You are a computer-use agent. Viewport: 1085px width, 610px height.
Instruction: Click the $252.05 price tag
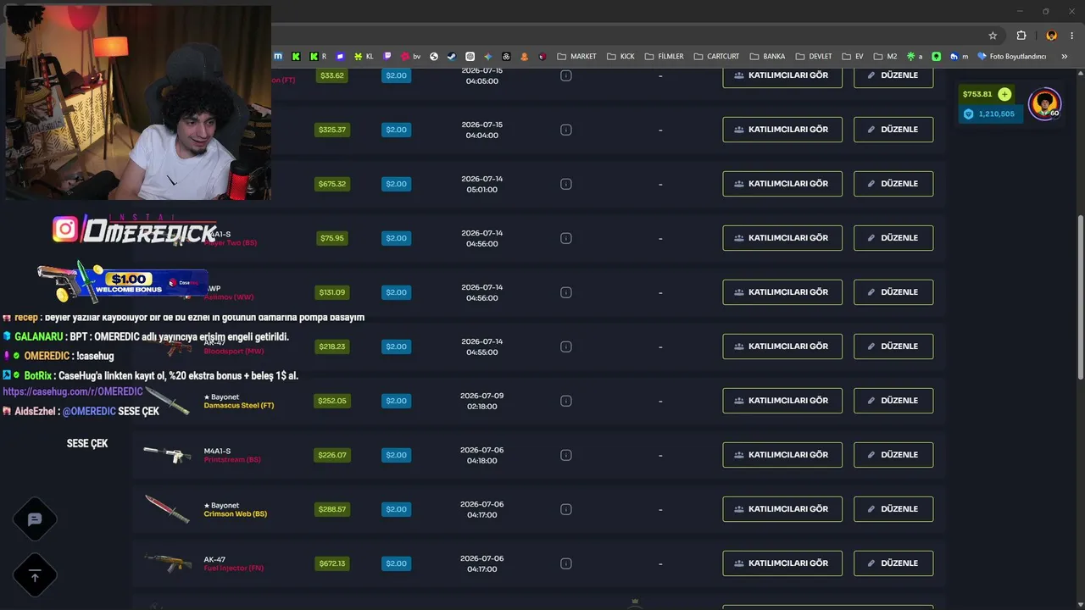332,401
